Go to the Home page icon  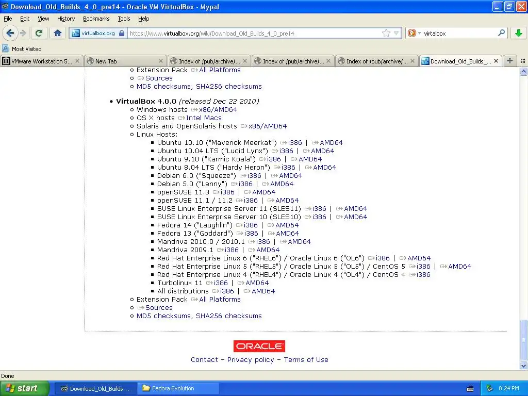(x=58, y=33)
